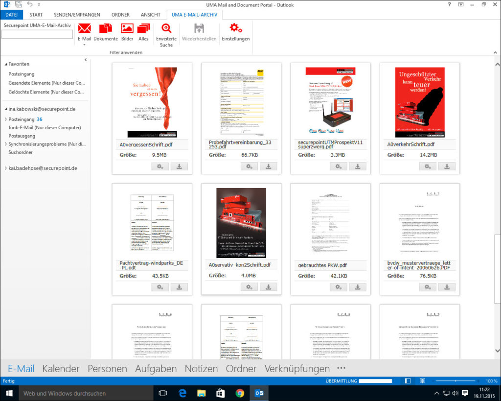Open the DATEI tab

(x=11, y=15)
